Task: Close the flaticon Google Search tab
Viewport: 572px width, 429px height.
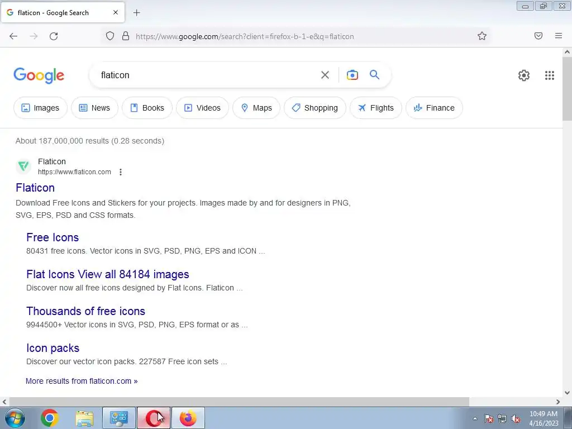Action: 116,12
